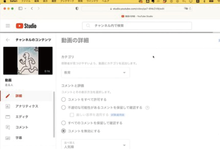The height and width of the screenshot is (150, 220).
Task: Click the 字幕 sidebar label
Action: point(19,138)
